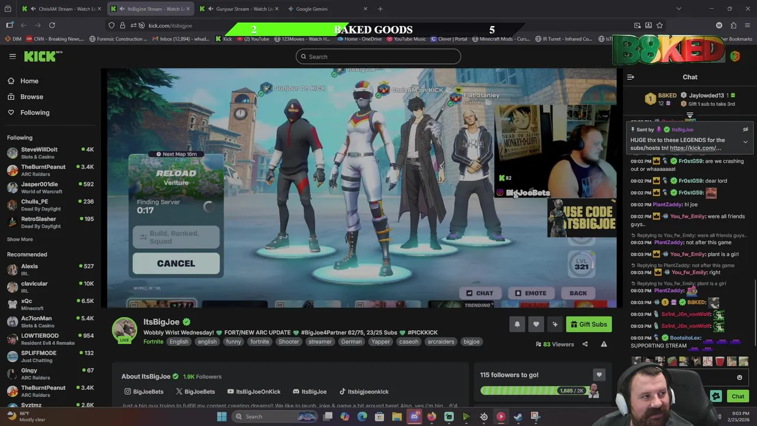Click the Shooter tag
757x426 pixels.
coord(289,341)
